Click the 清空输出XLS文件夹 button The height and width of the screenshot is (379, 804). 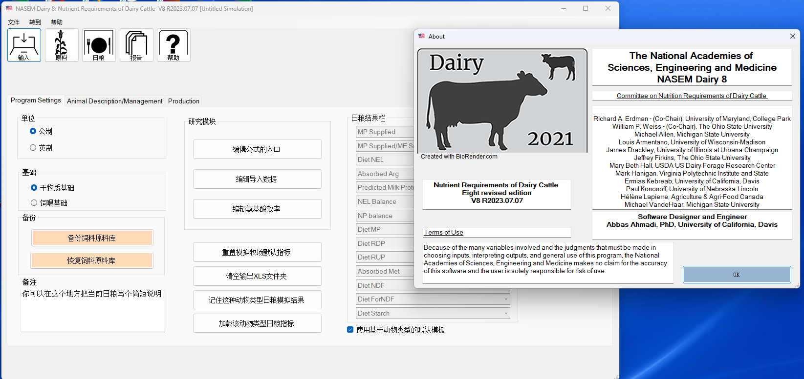point(257,276)
